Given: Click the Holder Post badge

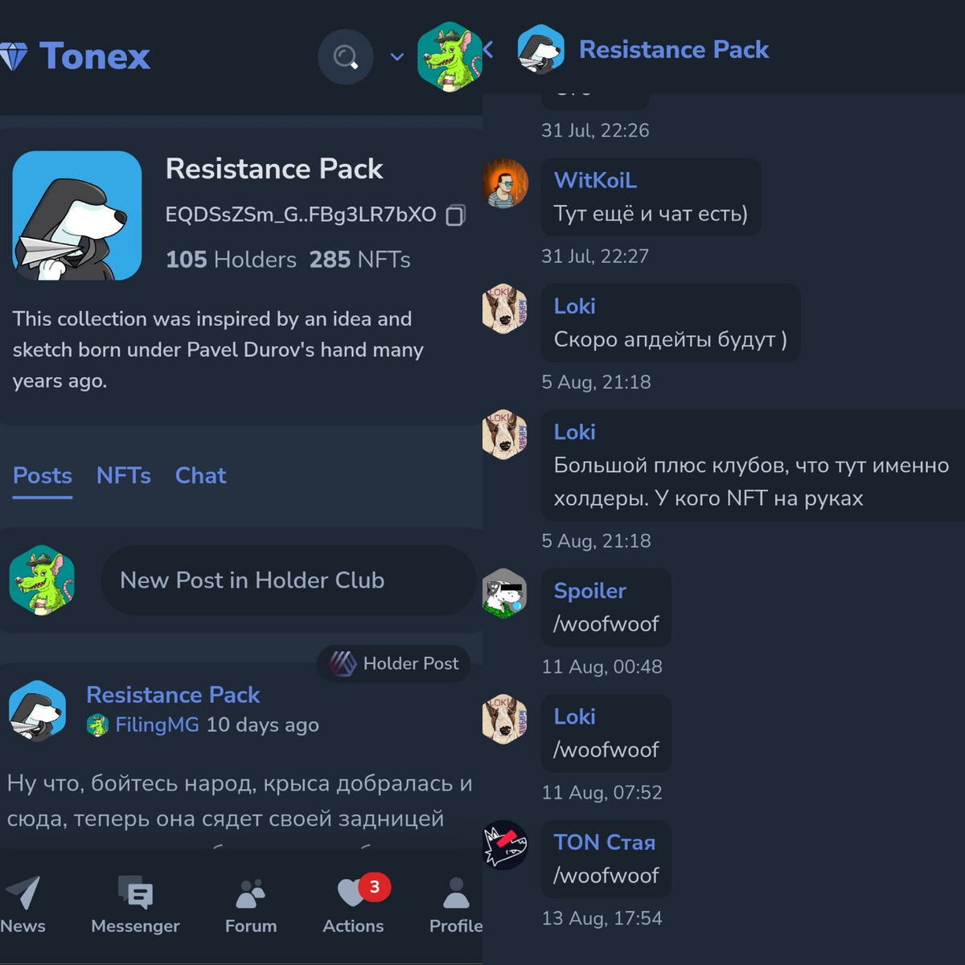Looking at the screenshot, I should [393, 663].
